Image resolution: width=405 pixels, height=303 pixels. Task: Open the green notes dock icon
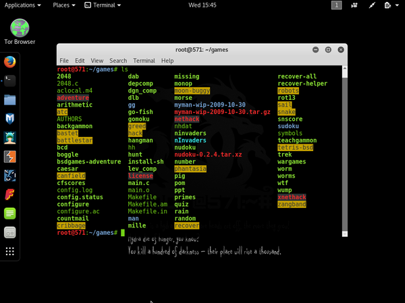(10, 214)
